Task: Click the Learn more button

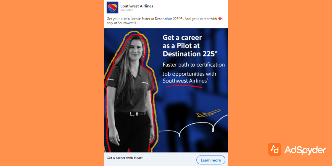Action: click(211, 160)
